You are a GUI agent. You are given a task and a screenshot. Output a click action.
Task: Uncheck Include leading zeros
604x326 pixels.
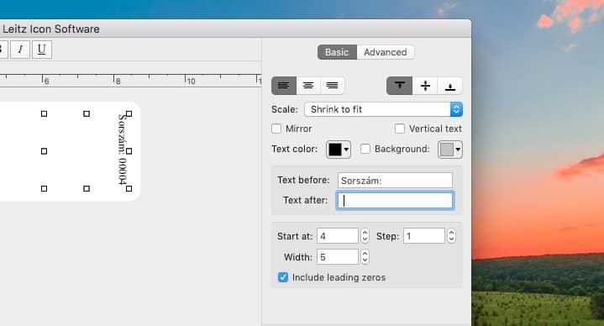pyautogui.click(x=283, y=277)
